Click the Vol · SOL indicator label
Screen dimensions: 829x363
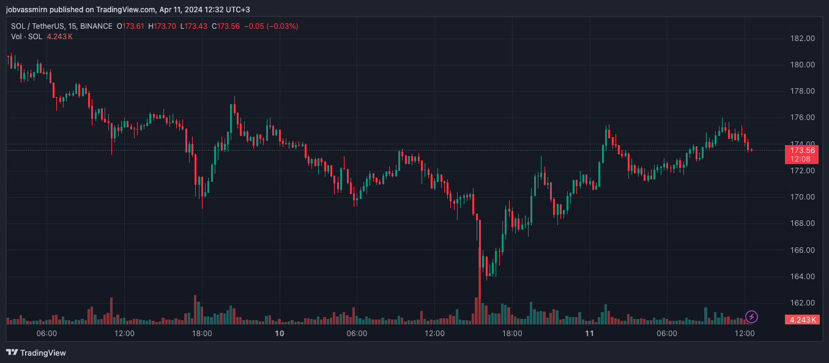pyautogui.click(x=26, y=37)
